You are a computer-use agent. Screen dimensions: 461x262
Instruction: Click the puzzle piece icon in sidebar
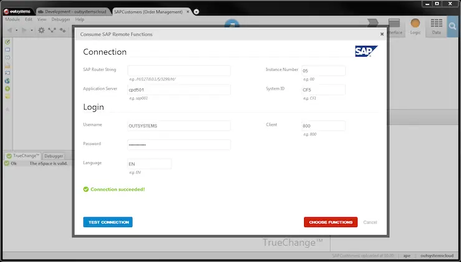point(7,58)
